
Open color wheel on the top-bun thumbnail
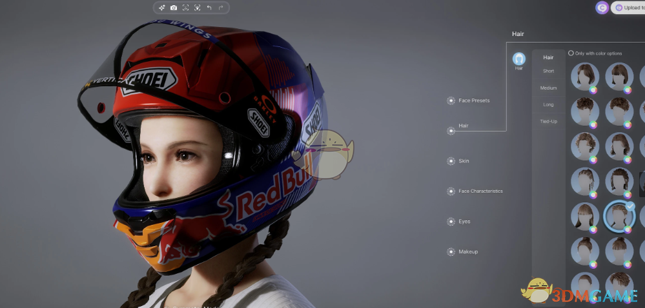[593, 264]
